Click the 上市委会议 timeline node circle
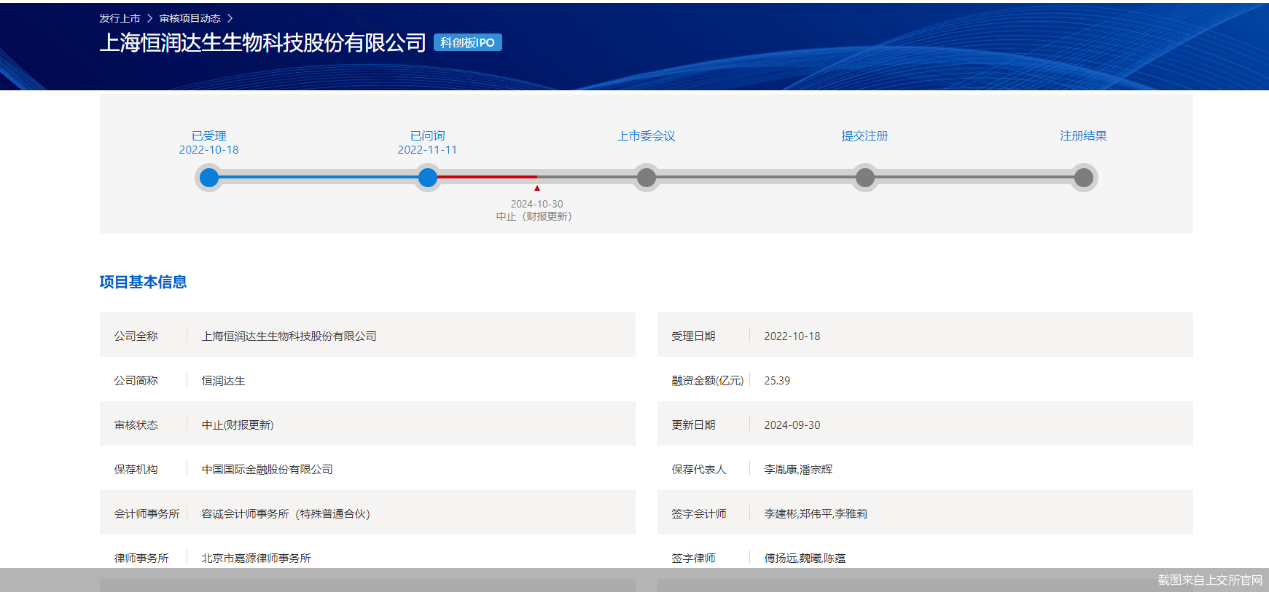This screenshot has width=1269, height=592. coord(647,178)
